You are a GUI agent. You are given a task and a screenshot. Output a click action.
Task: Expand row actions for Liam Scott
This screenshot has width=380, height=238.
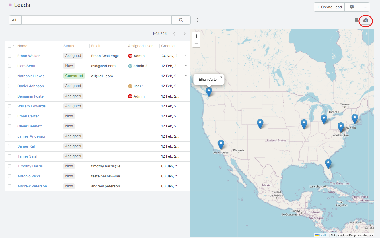click(x=186, y=66)
